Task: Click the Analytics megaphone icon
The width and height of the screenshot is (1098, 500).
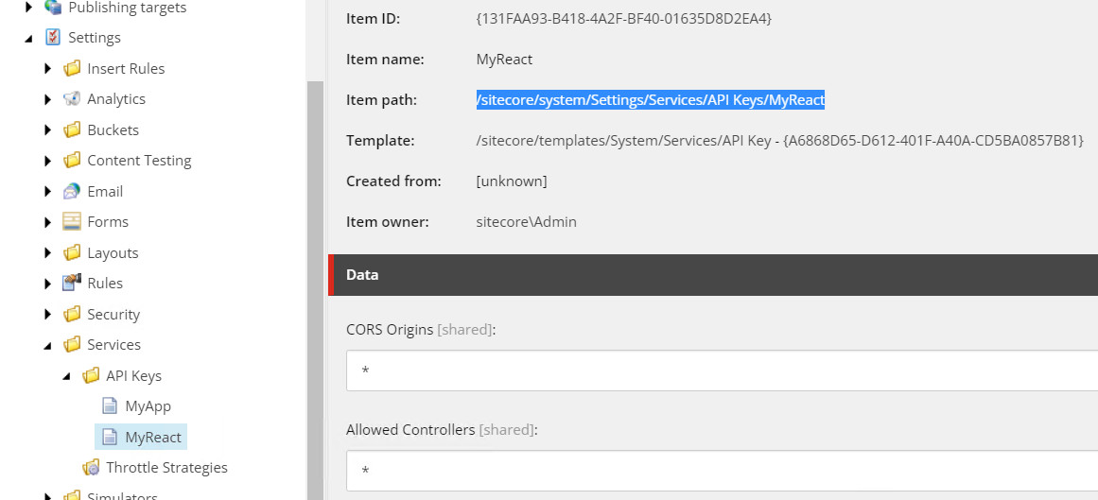Action: coord(72,98)
